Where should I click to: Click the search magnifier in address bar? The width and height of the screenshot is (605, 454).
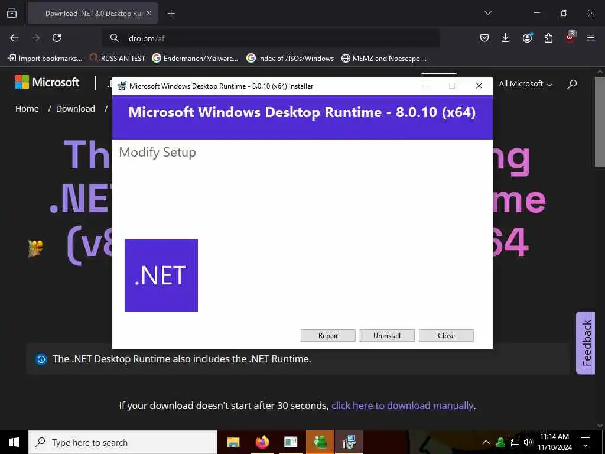114,38
